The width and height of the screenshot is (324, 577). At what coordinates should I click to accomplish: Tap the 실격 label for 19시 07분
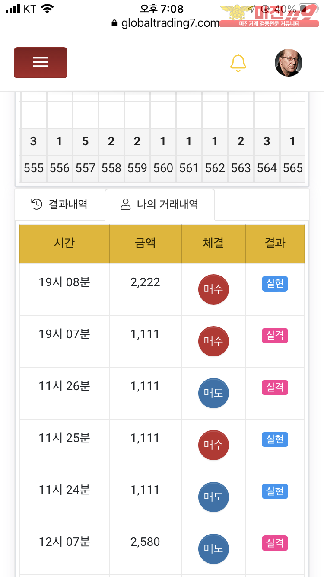click(x=275, y=336)
